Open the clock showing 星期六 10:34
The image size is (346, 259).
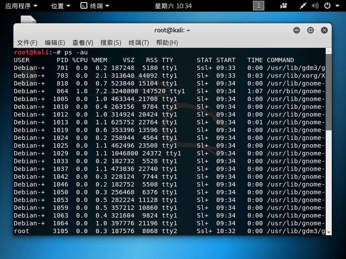173,6
